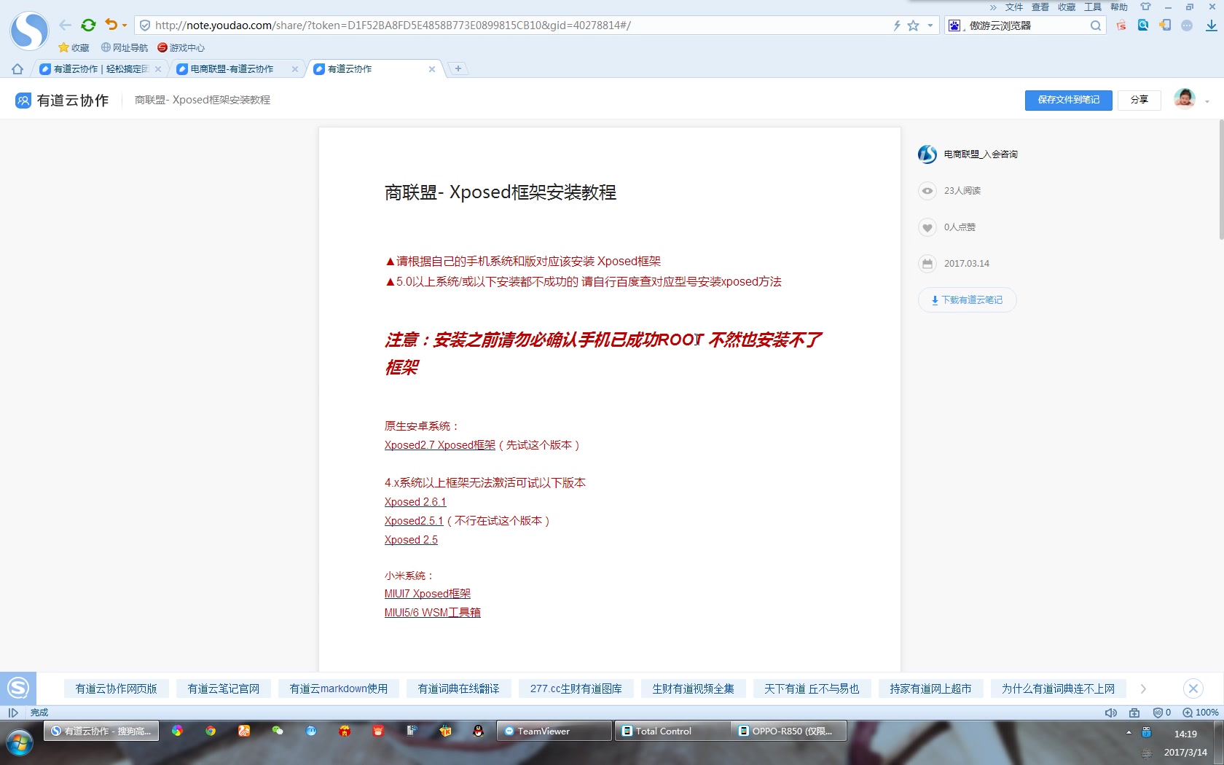Reload the page with green refresh icon
Screen dimensions: 1224x765
tap(88, 25)
